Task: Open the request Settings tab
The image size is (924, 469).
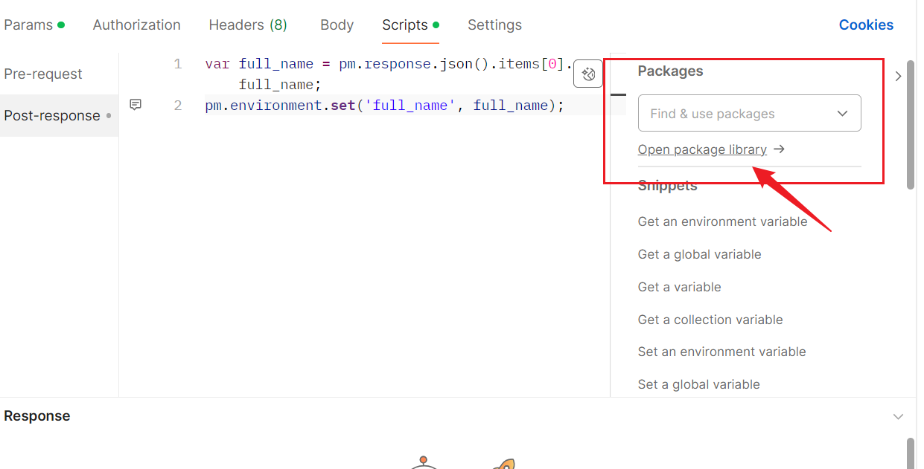Action: [x=494, y=25]
